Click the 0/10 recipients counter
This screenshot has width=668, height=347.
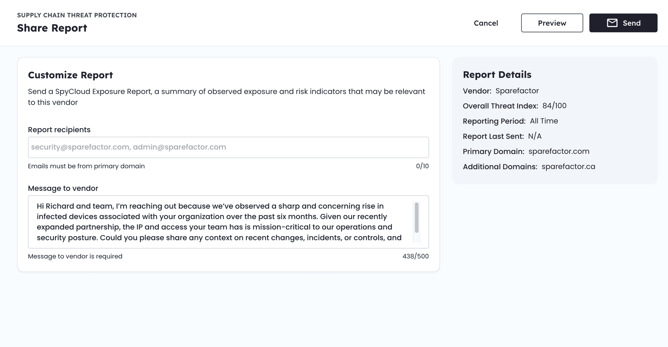422,166
